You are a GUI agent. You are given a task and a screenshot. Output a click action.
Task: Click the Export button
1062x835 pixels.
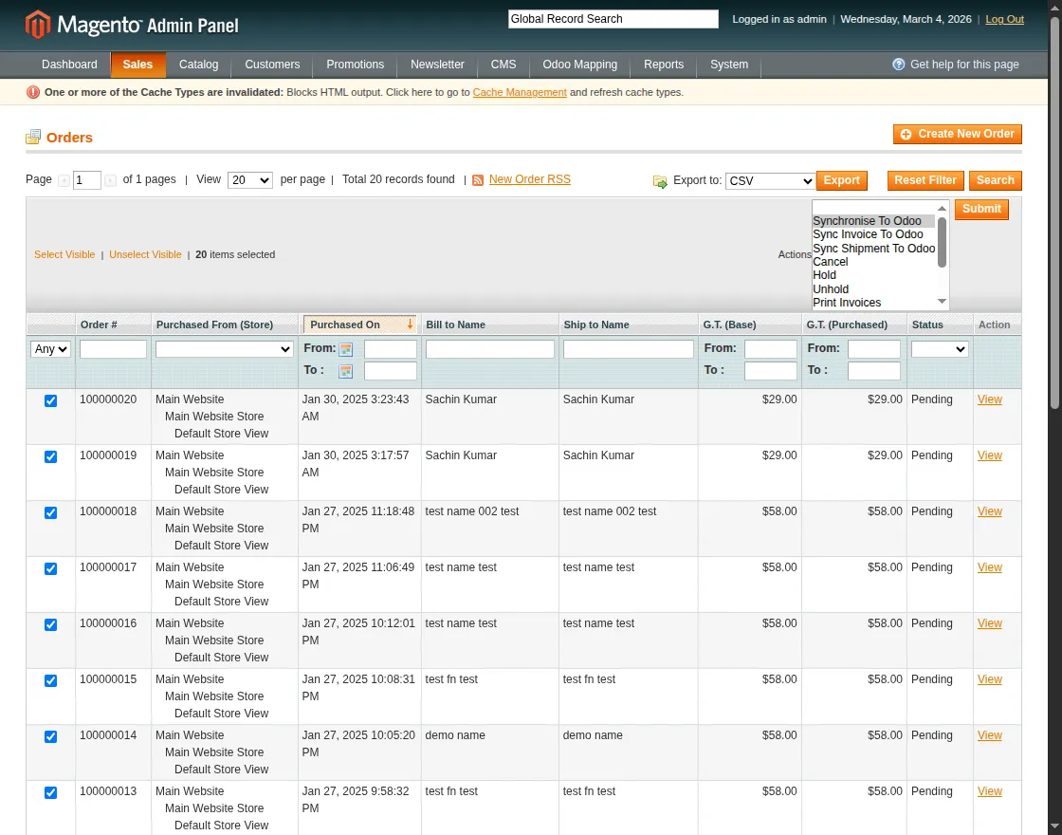point(841,180)
